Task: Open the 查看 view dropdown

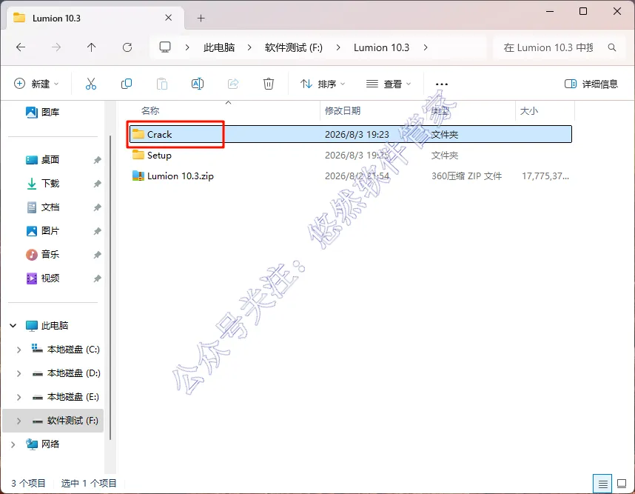Action: [x=389, y=84]
